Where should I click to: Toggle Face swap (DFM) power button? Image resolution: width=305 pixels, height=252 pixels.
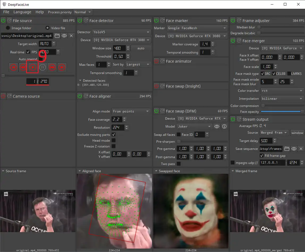(x=156, y=111)
